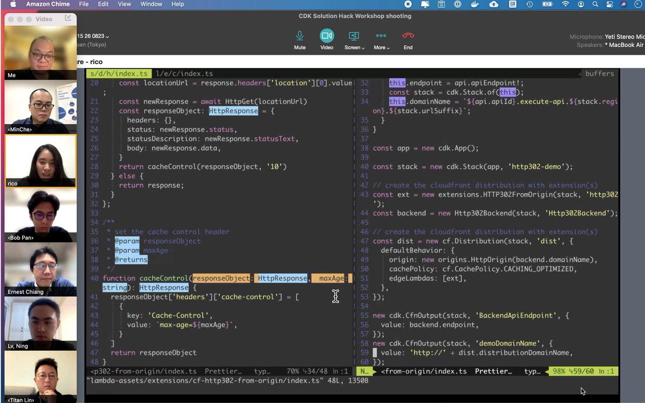Open the display mirroring icon in menu bar
This screenshot has width=645, height=403.
[x=425, y=4]
